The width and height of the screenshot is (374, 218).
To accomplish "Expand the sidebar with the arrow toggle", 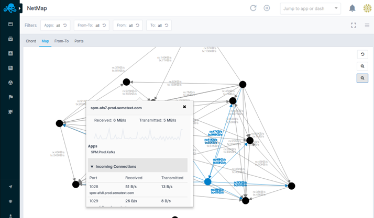I will pyautogui.click(x=20, y=8).
